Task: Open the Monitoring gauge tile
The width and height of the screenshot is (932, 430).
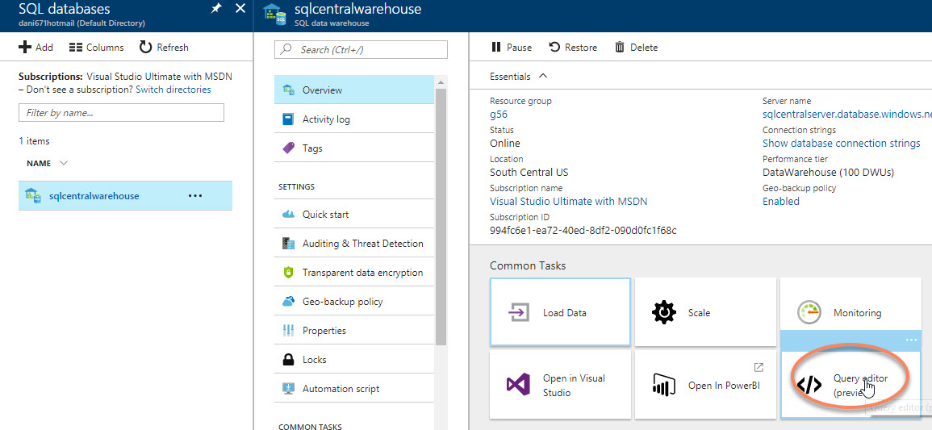Action: [809, 312]
